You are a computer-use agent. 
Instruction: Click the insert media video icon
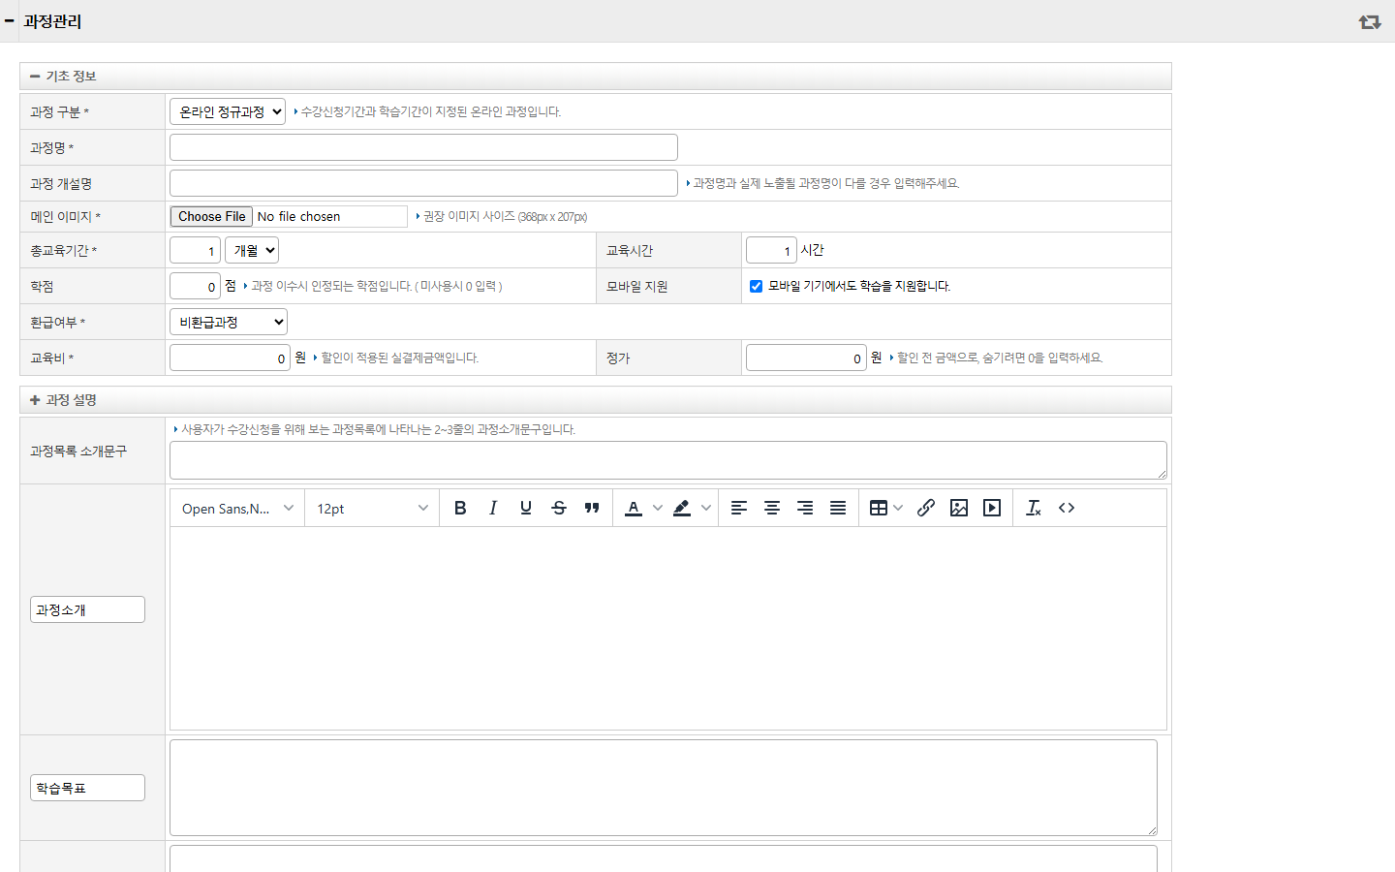tap(992, 508)
